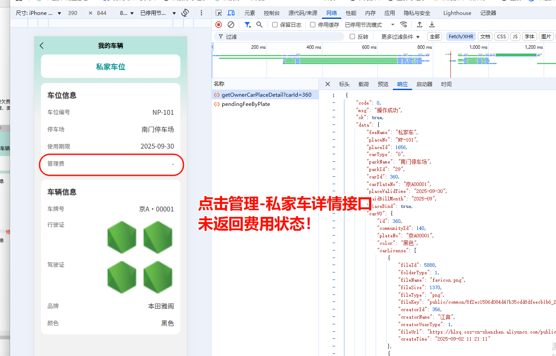The image size is (556, 356).
Task: Clear the network log
Action: [x=230, y=25]
